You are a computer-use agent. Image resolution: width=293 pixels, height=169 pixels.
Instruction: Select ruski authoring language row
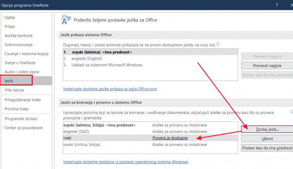(150, 138)
